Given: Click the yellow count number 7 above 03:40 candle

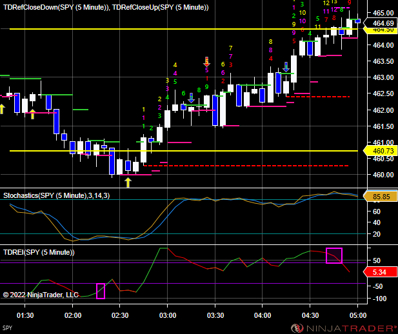Looking at the screenshot, I should tap(230, 48).
